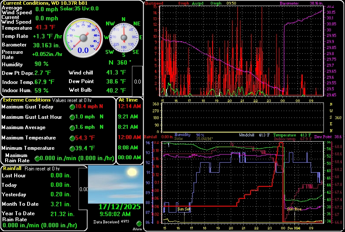The height and width of the screenshot is (232, 345).
Task: Click the date display 17/12/2025
Action: (119, 207)
